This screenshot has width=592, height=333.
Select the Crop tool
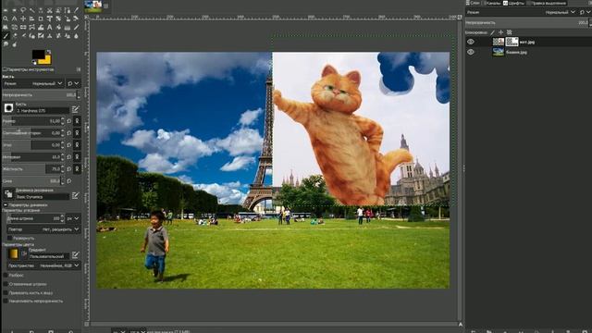click(x=41, y=18)
